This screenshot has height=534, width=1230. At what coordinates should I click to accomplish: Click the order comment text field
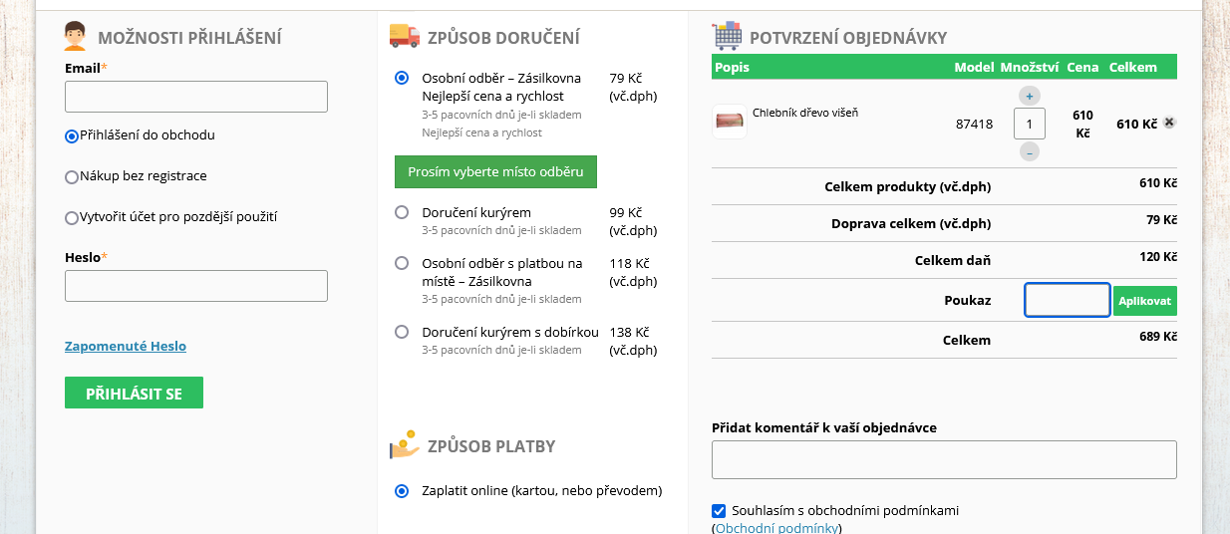pos(944,460)
